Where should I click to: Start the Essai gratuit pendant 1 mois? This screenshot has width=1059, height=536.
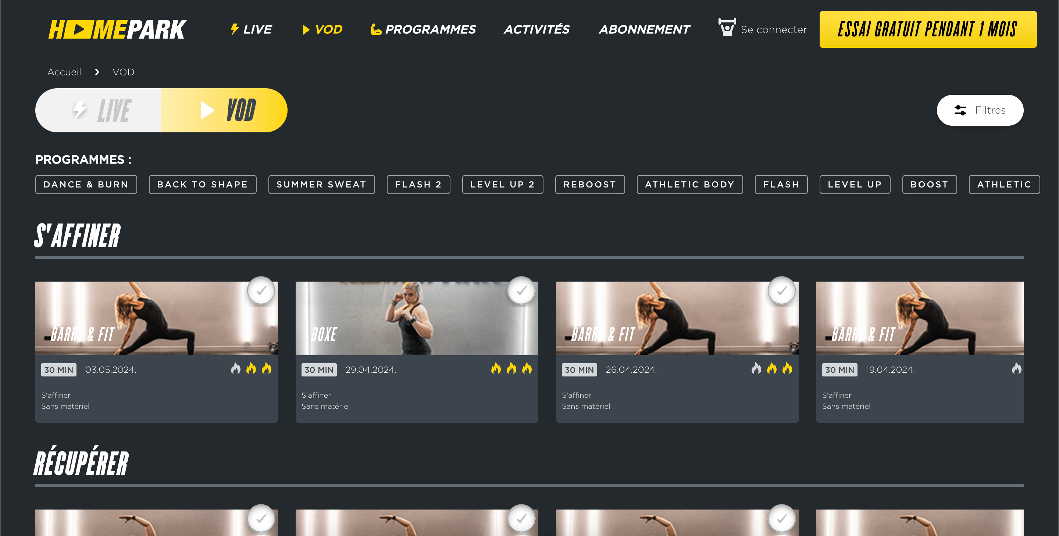coord(927,30)
